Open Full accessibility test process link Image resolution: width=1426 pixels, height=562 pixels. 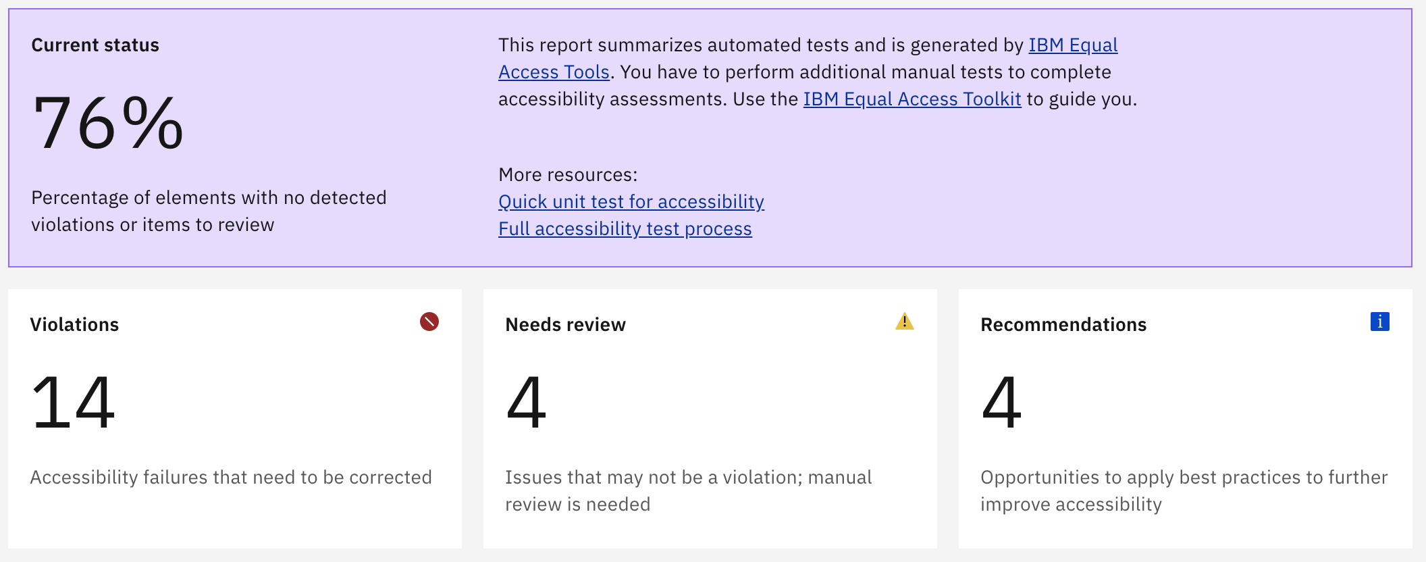[625, 229]
